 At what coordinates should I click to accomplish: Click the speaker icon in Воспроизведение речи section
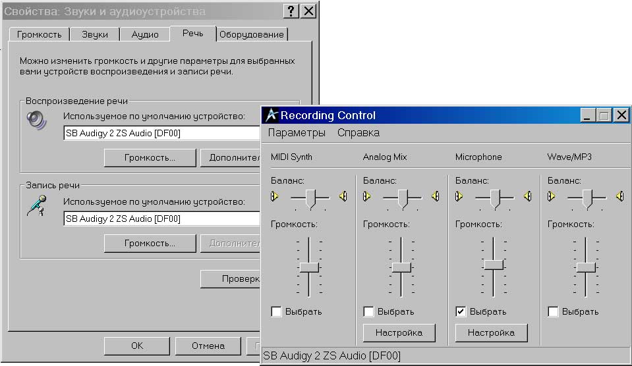[37, 120]
